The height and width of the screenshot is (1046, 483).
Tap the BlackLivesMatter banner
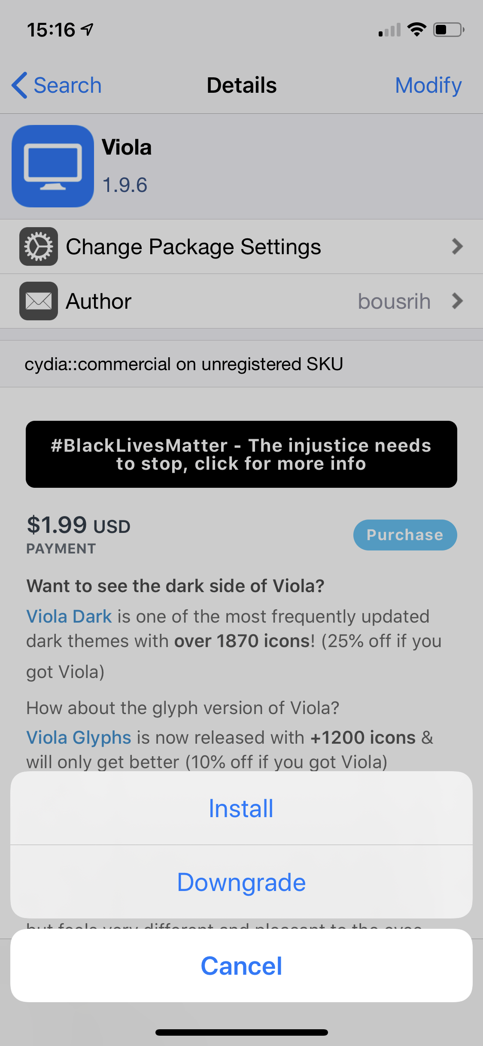click(x=241, y=454)
